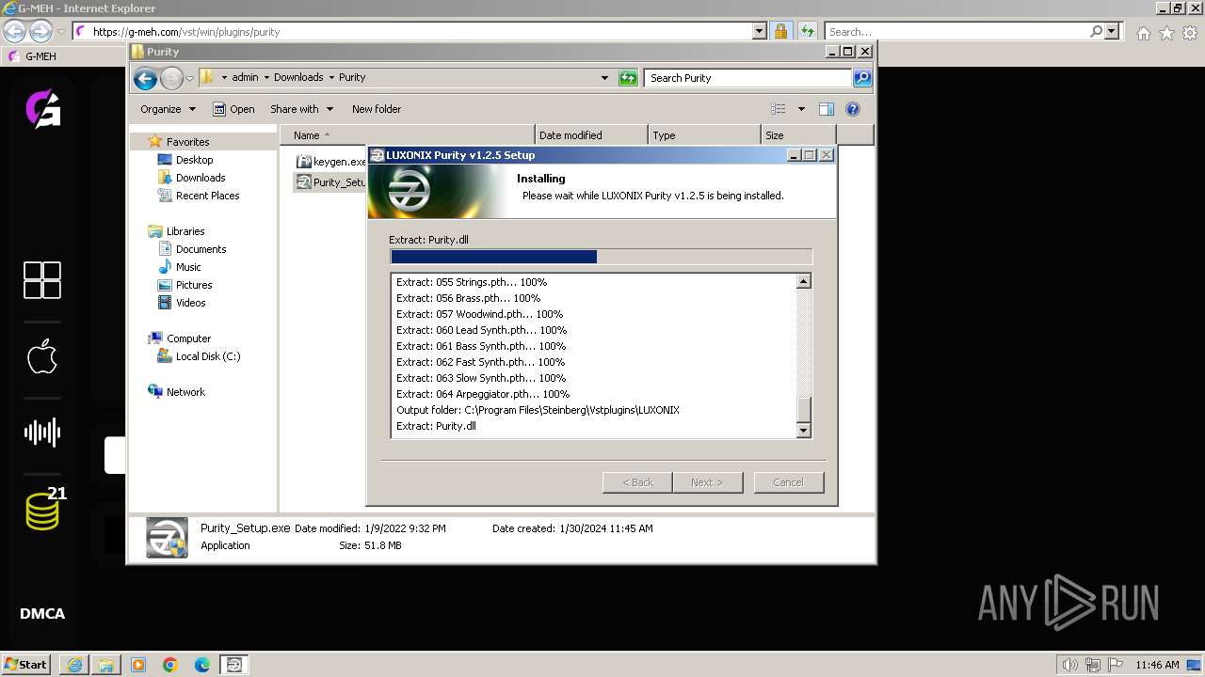This screenshot has width=1205, height=677.
Task: Click the G-MEH logo in website sidebar
Action: pyautogui.click(x=42, y=108)
